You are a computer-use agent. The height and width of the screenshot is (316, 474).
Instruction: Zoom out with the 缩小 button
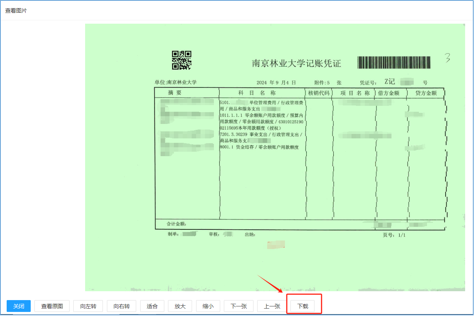point(208,306)
